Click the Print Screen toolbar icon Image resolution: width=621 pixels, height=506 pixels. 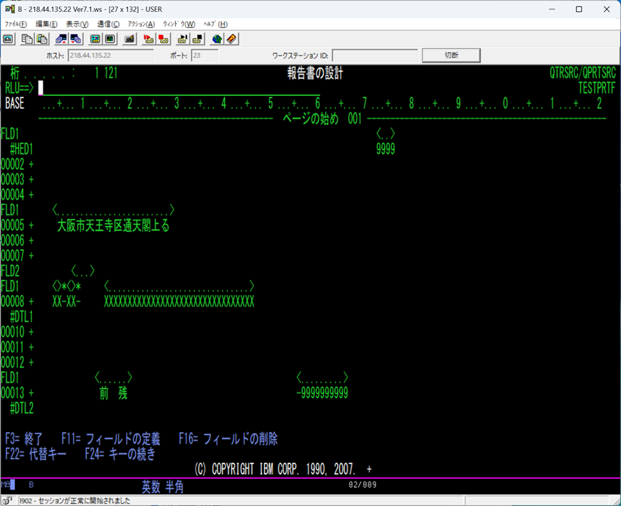(x=9, y=38)
